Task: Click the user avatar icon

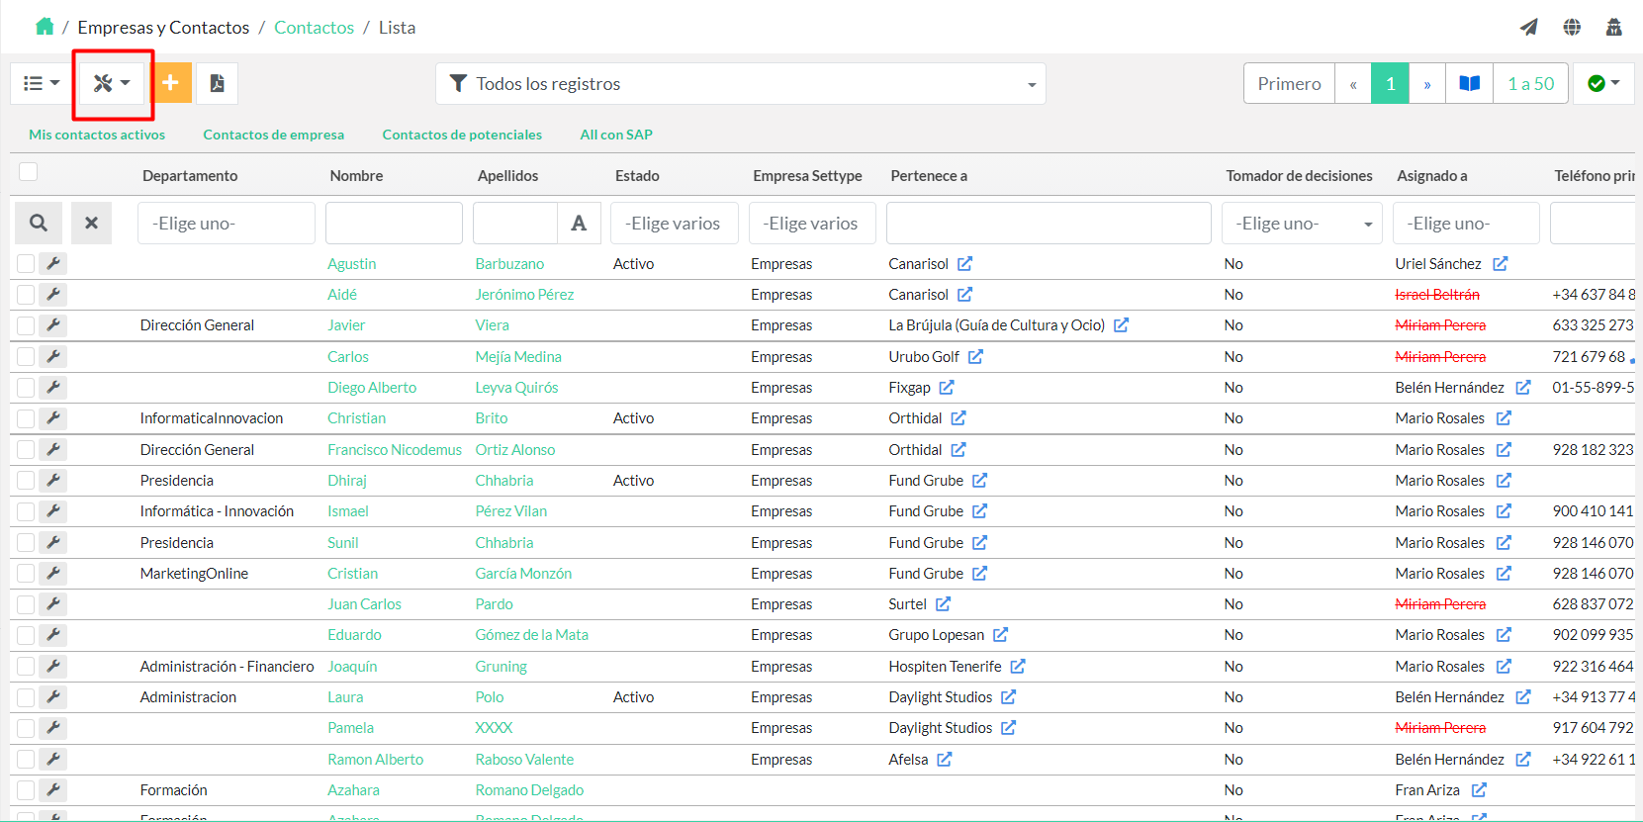Action: coord(1613,27)
